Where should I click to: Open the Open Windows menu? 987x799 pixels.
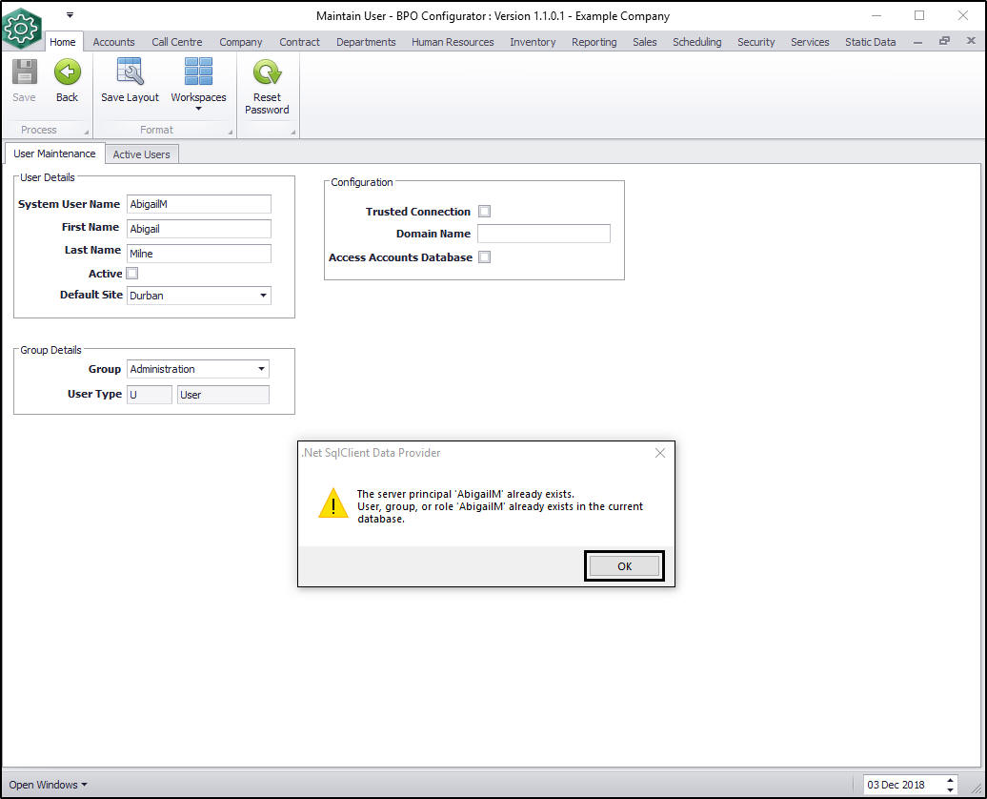coord(48,785)
